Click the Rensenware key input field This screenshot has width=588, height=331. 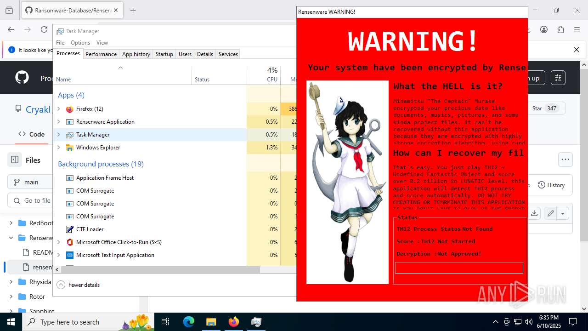[459, 268]
